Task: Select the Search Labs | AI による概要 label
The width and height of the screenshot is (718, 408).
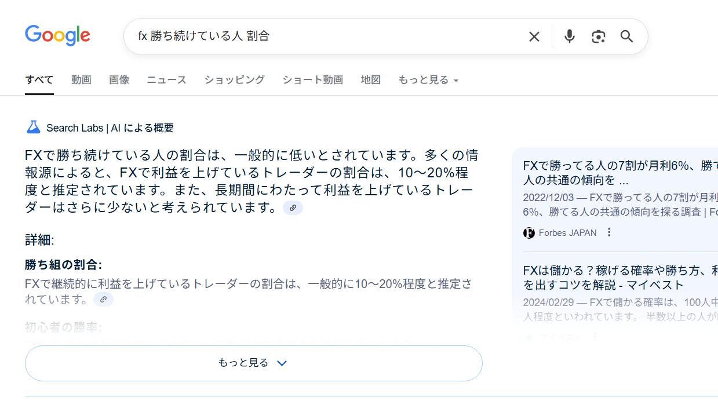Action: (x=110, y=128)
